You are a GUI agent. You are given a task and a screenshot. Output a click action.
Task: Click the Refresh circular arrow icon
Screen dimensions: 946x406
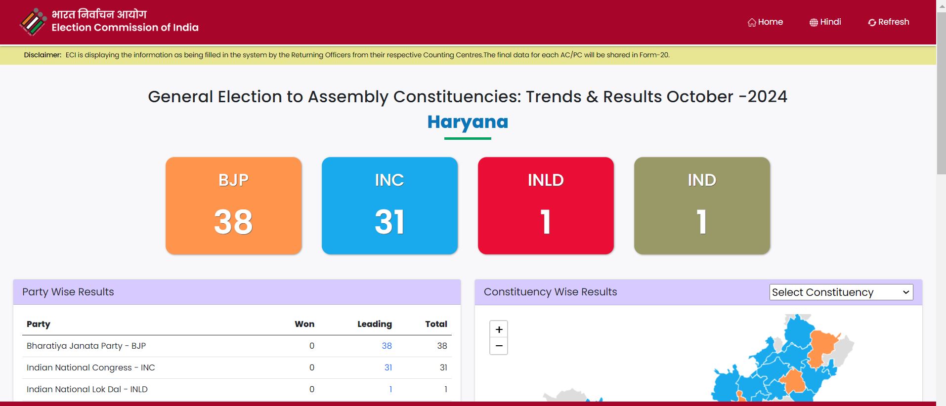[x=872, y=22]
